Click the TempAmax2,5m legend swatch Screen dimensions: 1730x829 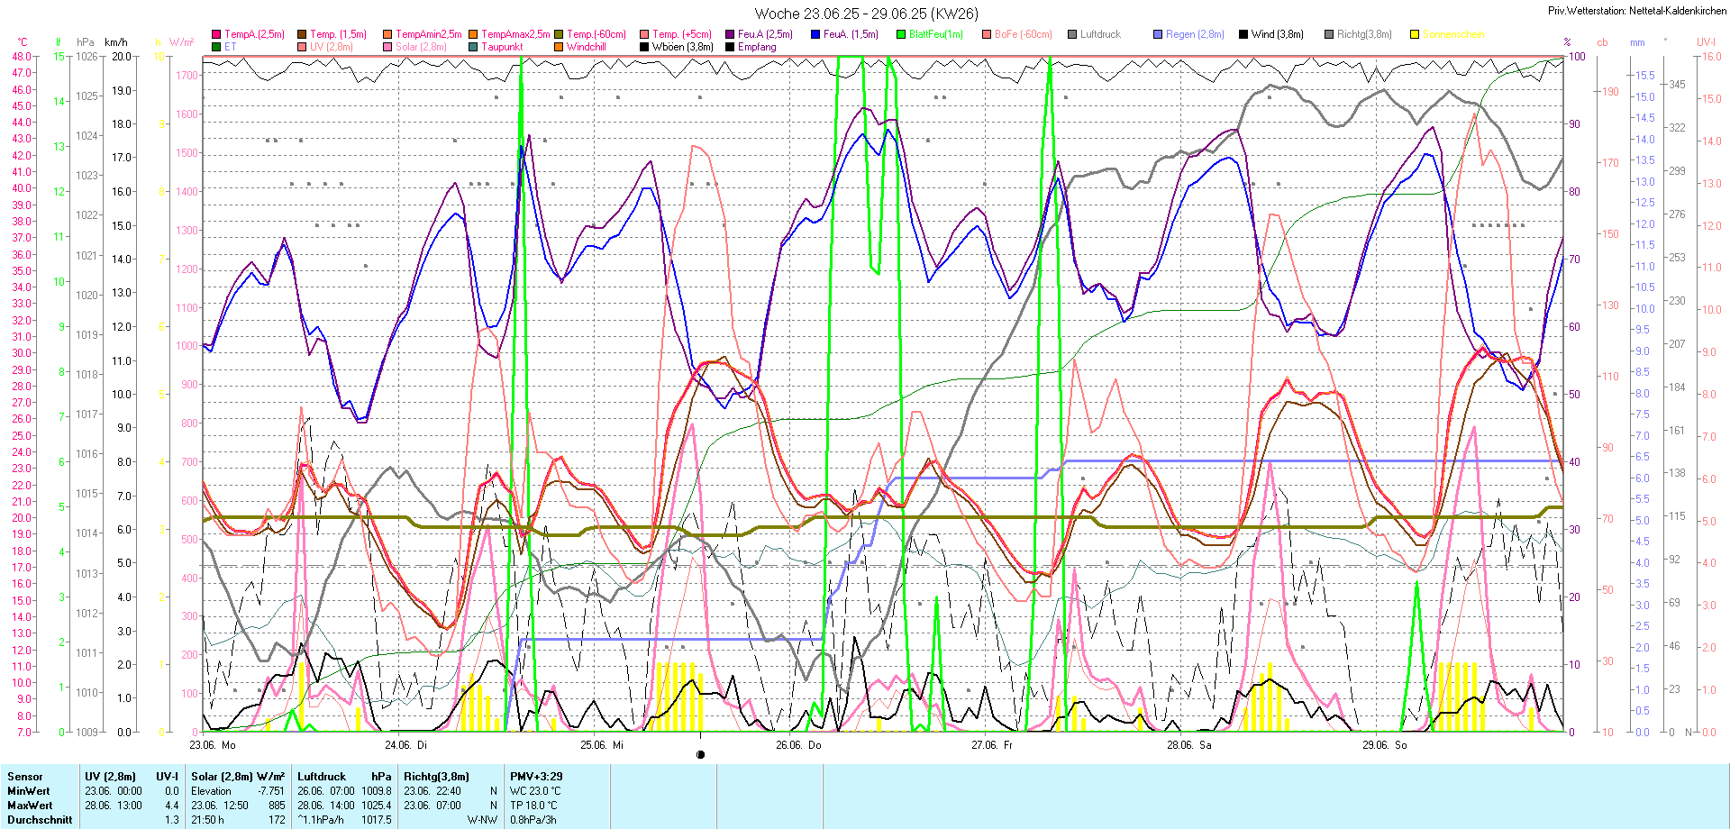(x=473, y=34)
